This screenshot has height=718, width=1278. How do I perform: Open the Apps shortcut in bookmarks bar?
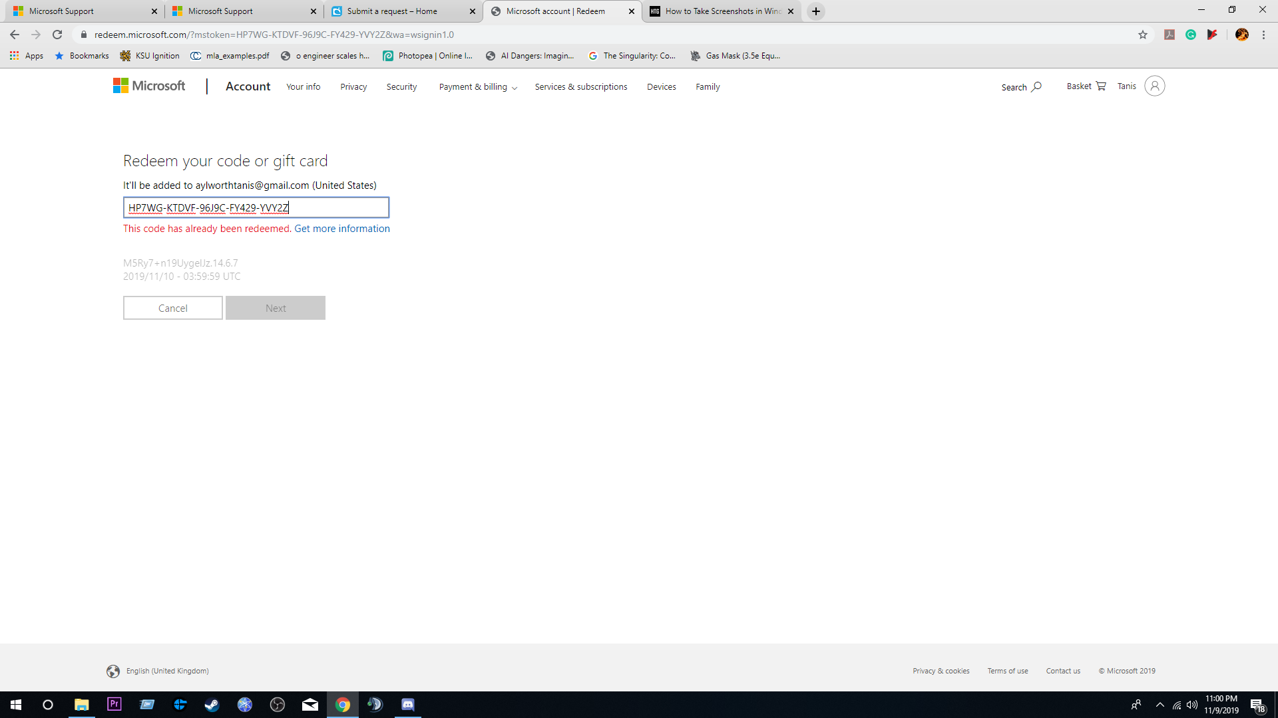(27, 56)
